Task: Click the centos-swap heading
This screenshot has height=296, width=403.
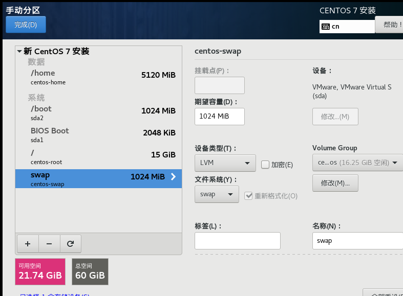Action: tap(218, 51)
